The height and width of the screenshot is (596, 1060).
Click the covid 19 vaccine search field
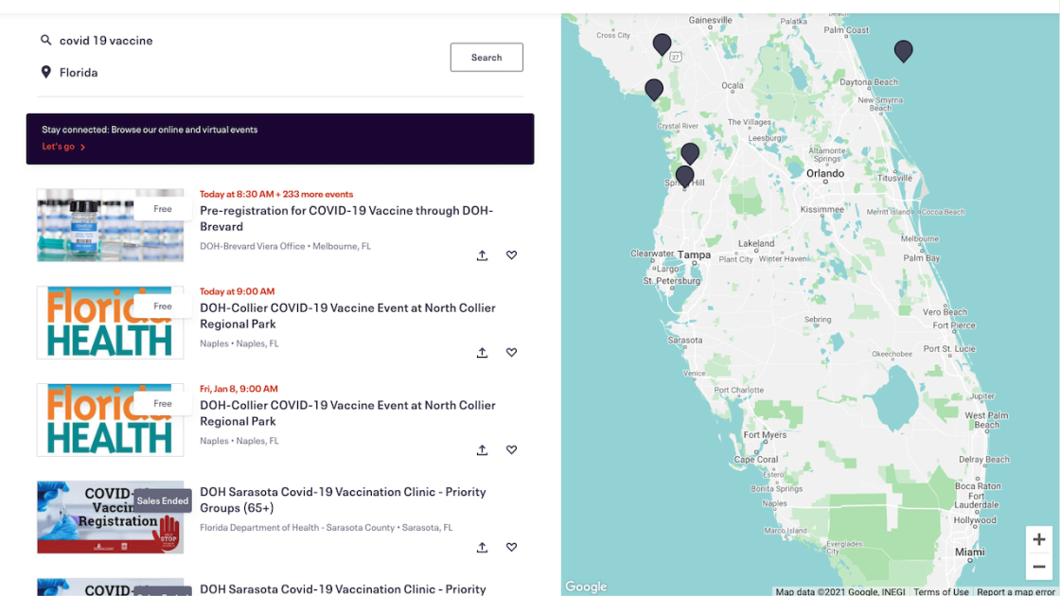coord(237,41)
